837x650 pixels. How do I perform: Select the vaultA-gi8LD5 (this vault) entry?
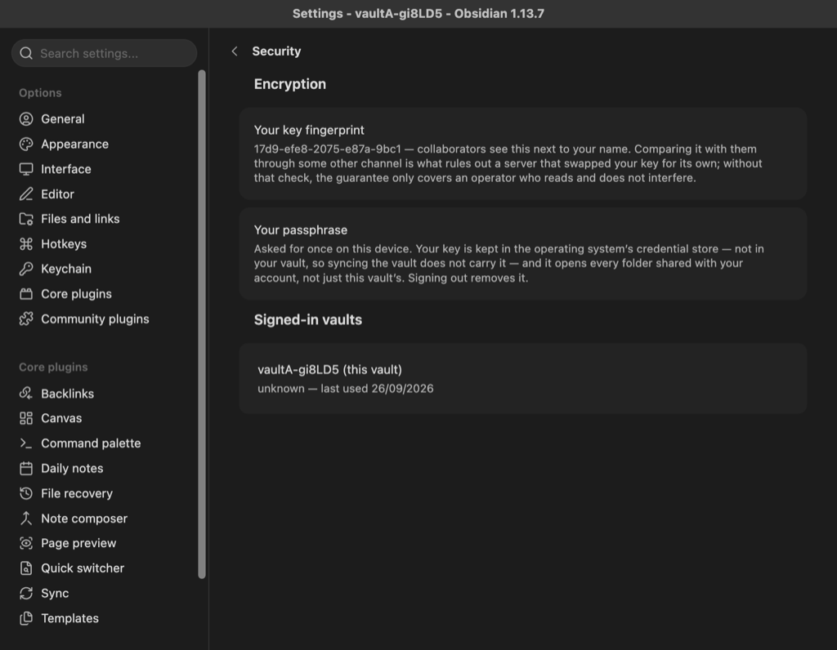click(x=522, y=379)
